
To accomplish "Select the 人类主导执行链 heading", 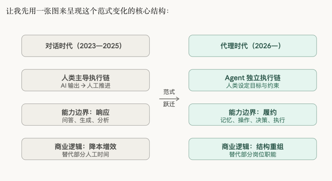I will [x=86, y=78].
